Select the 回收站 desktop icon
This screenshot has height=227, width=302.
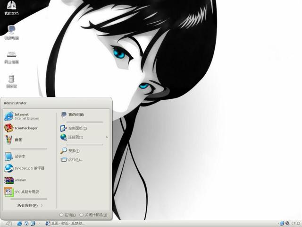(11, 81)
